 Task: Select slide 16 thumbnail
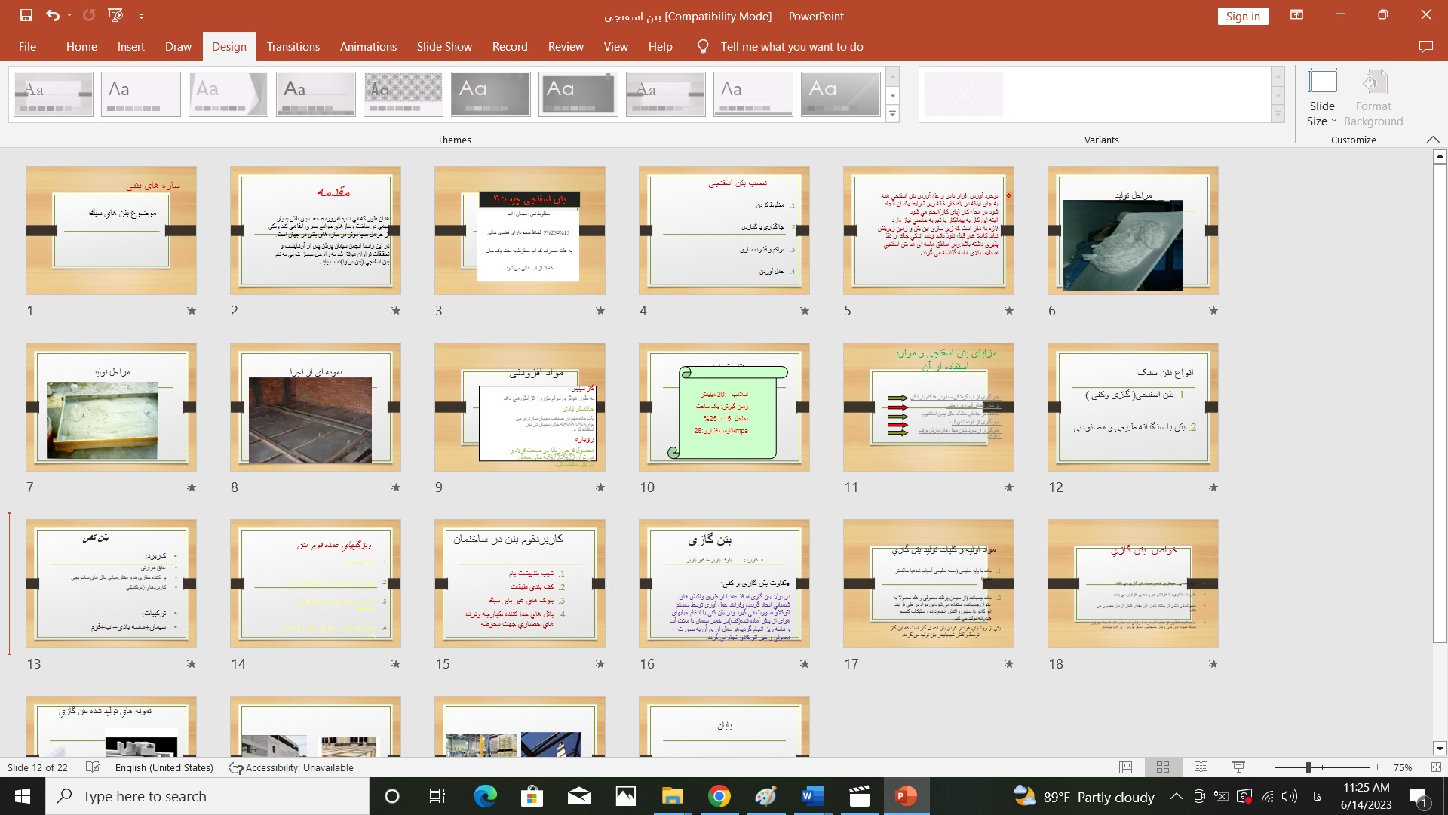[x=724, y=583]
